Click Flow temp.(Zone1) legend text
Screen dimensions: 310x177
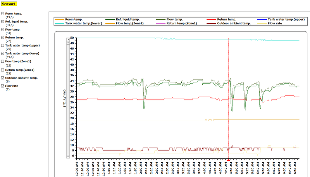coord(130,23)
